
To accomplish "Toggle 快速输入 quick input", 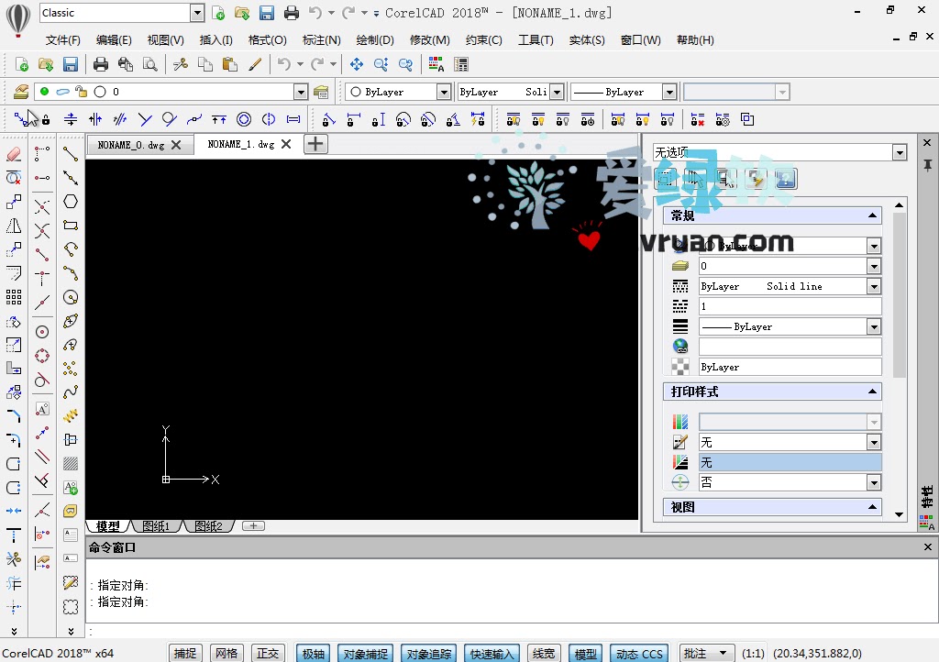I will tap(492, 654).
